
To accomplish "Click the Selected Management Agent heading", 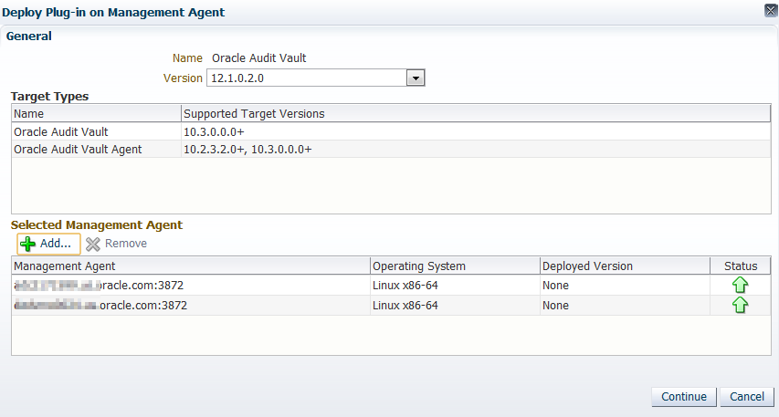I will click(97, 224).
